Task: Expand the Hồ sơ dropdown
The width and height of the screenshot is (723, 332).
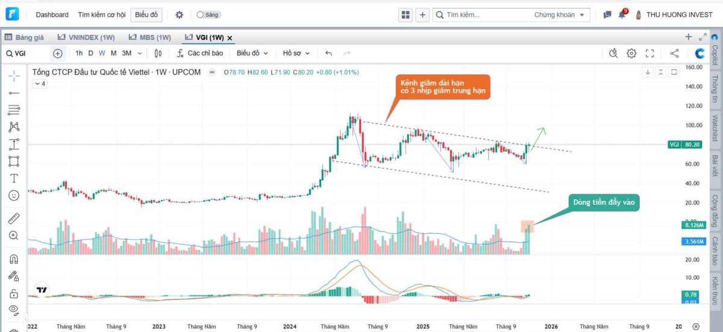Action: 299,53
